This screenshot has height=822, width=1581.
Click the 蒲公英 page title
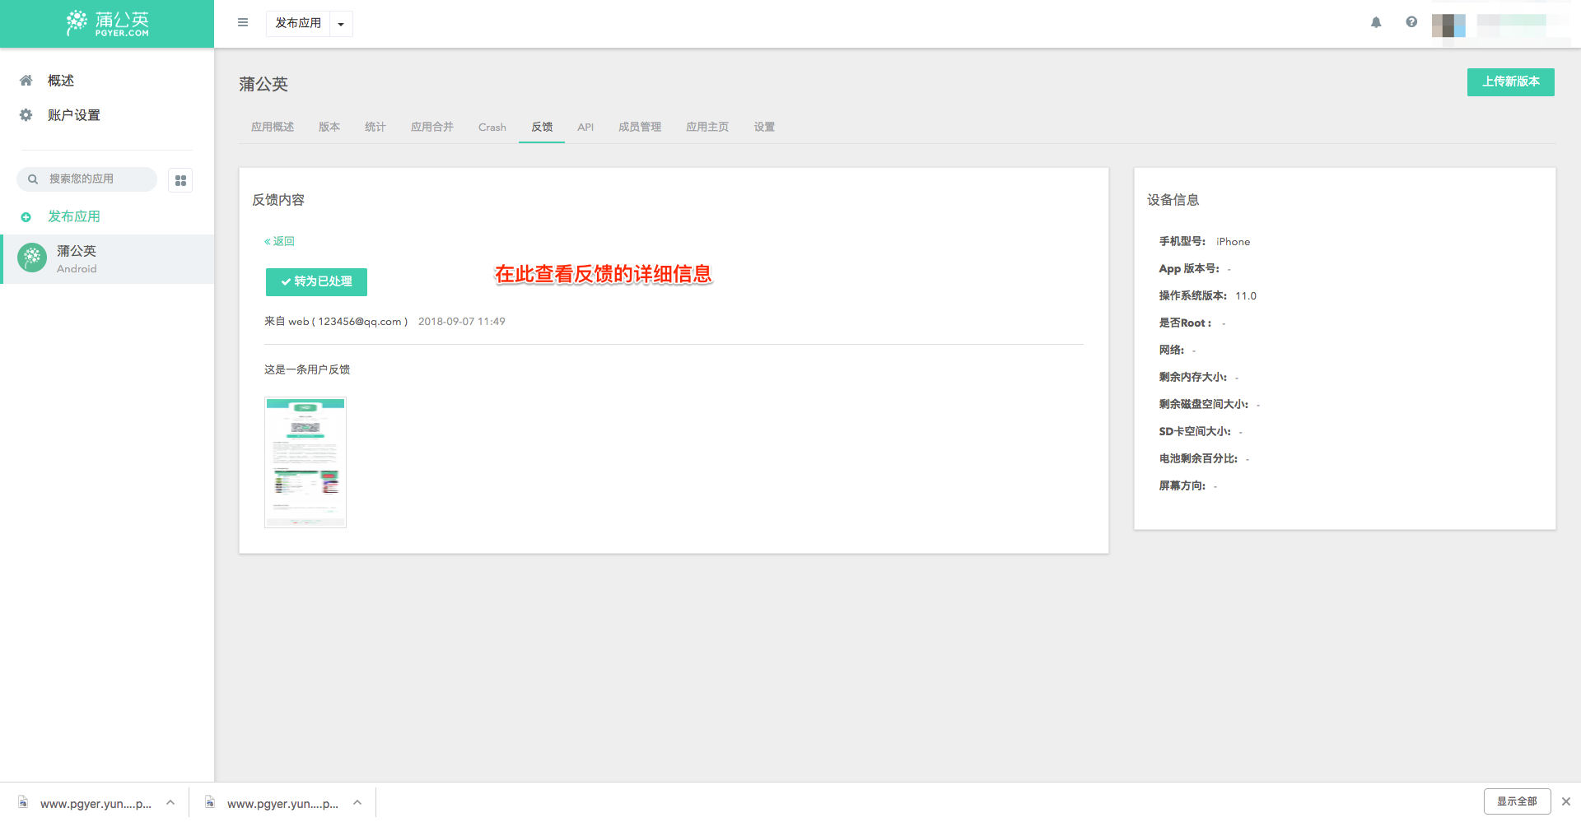coord(263,84)
